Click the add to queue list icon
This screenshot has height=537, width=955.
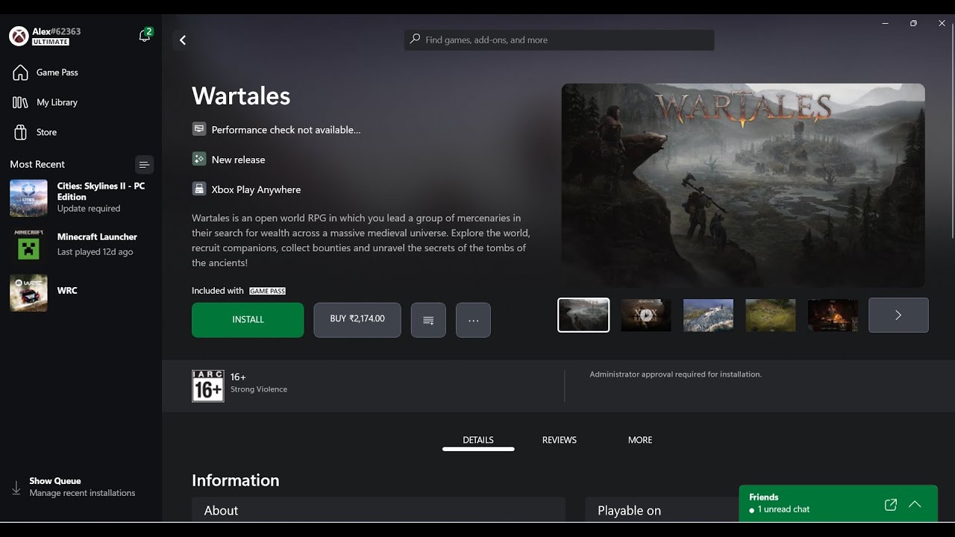pos(428,320)
